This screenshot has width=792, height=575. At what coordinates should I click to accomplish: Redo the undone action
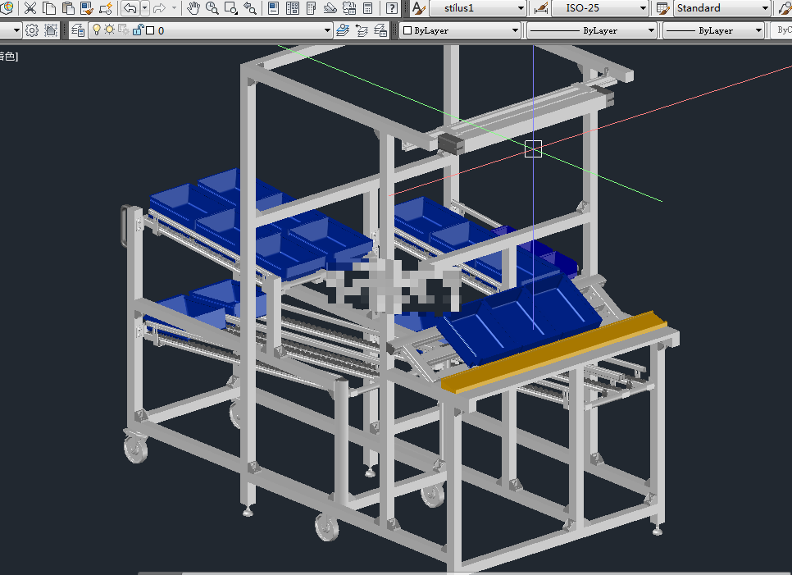[159, 8]
